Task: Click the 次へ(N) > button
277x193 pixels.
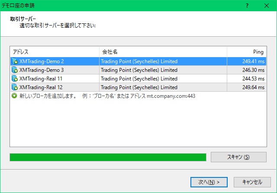Action: point(209,182)
